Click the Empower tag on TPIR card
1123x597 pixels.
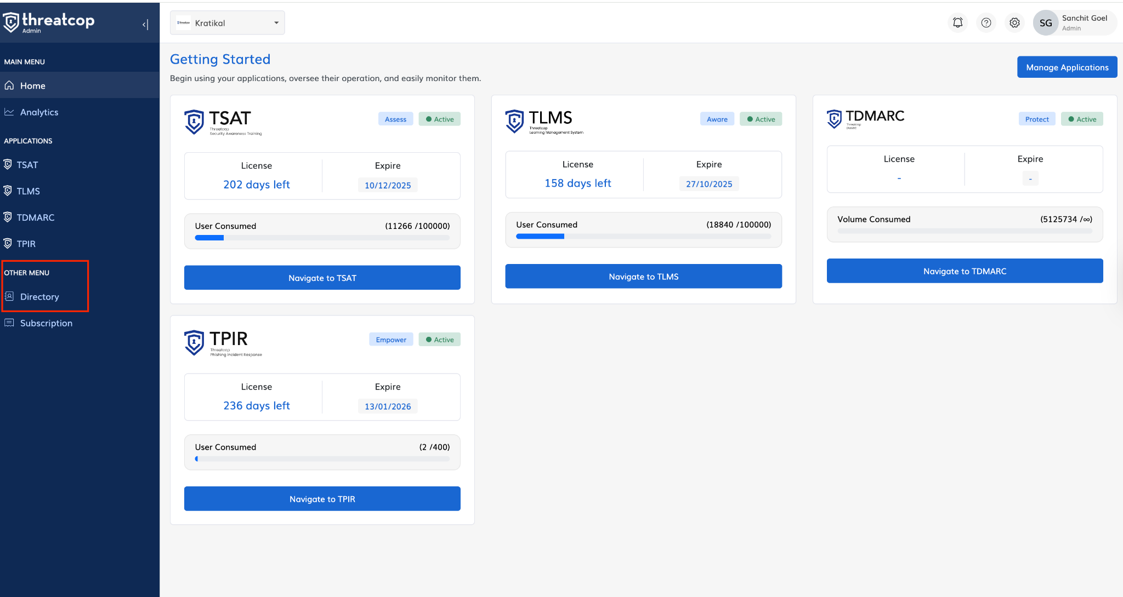tap(391, 340)
